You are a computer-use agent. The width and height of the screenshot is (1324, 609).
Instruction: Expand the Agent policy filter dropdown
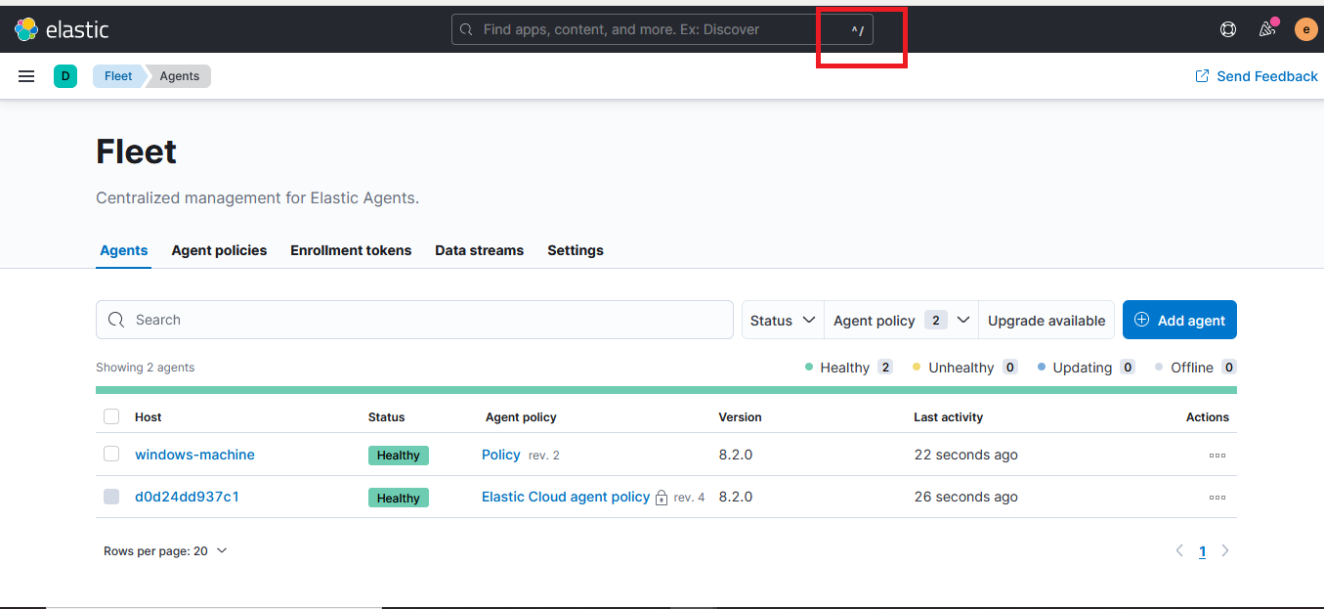[x=902, y=320]
